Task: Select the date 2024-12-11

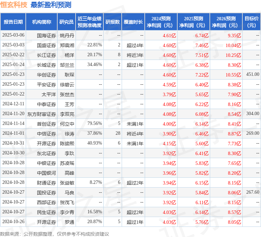Action: [x=13, y=104]
